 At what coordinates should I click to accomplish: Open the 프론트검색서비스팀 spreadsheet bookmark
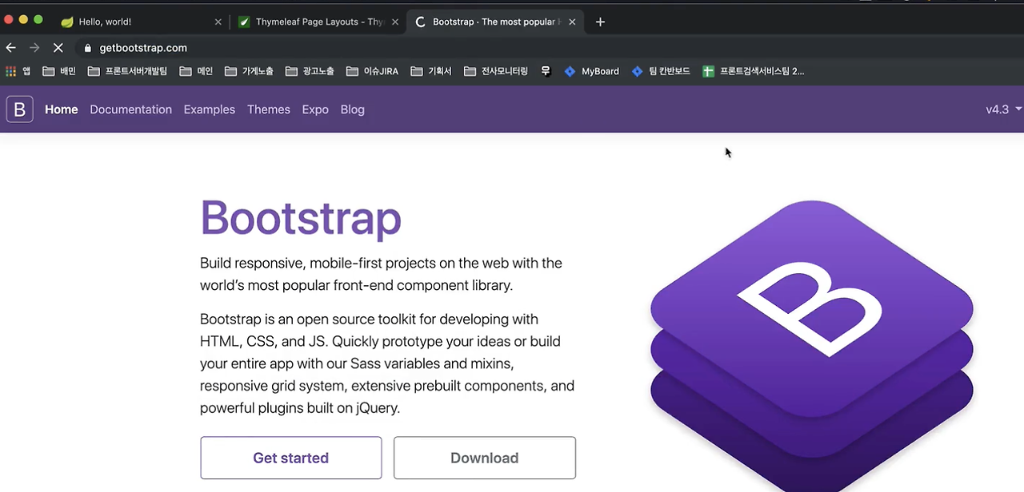click(x=754, y=71)
